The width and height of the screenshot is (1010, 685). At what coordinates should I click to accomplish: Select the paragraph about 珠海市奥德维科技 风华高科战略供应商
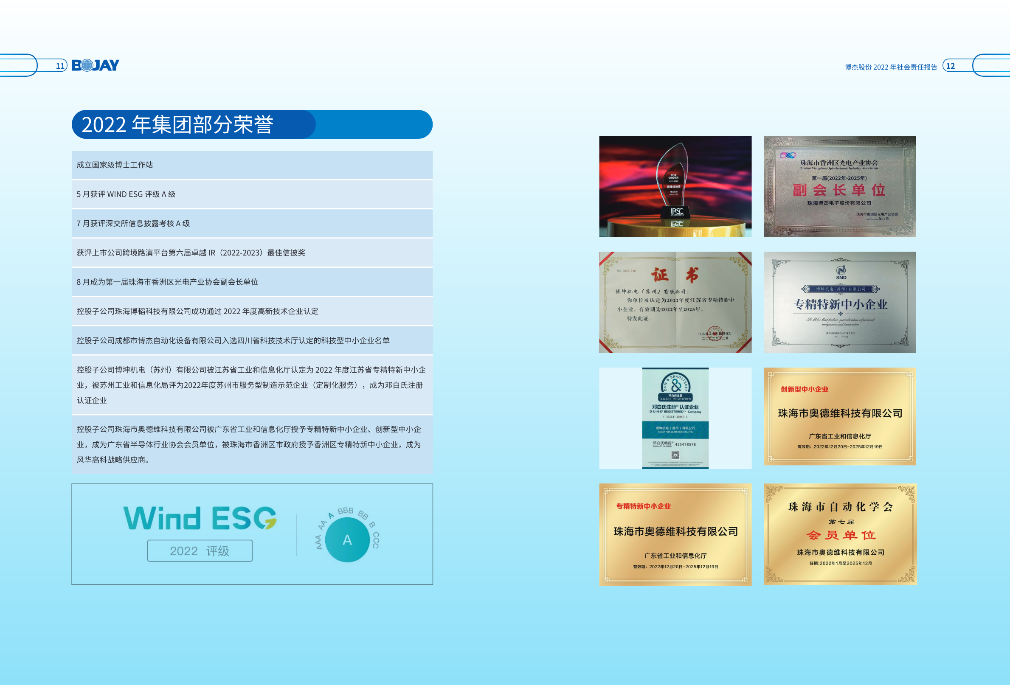click(252, 444)
